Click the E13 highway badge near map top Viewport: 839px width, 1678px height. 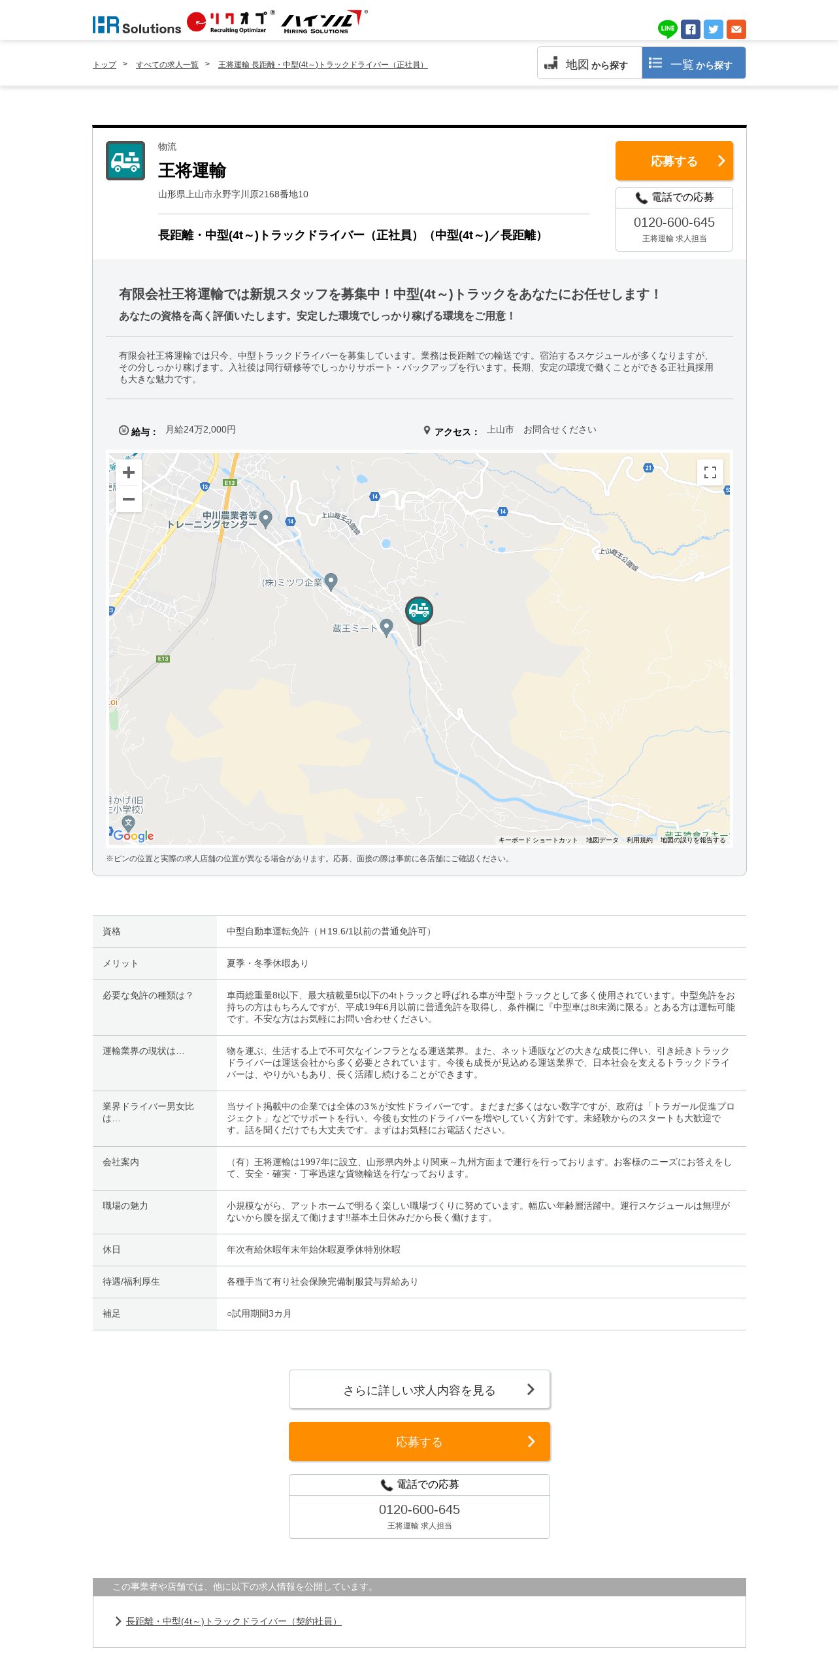coord(229,483)
